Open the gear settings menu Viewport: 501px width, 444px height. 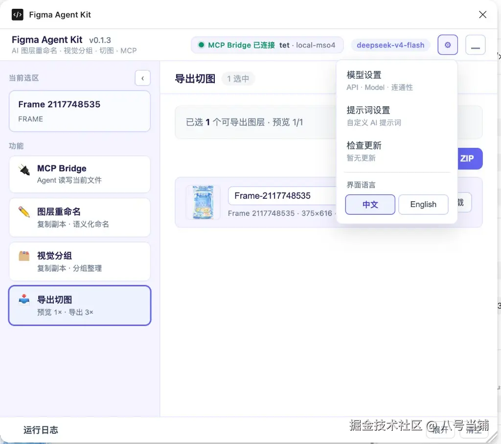point(447,45)
